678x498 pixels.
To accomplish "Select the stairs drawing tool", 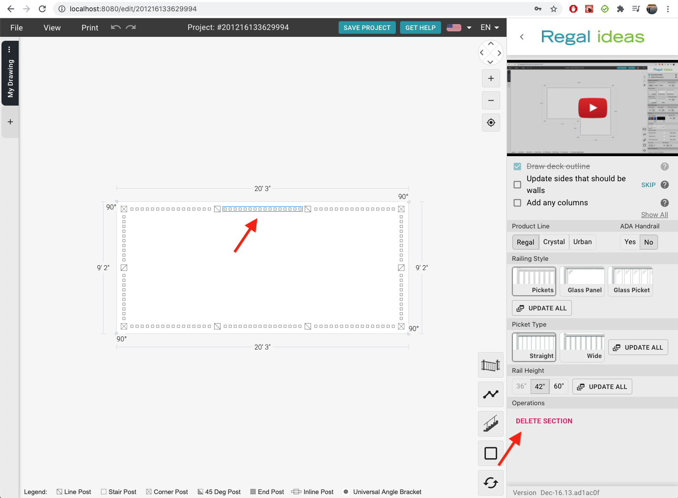I will click(490, 424).
